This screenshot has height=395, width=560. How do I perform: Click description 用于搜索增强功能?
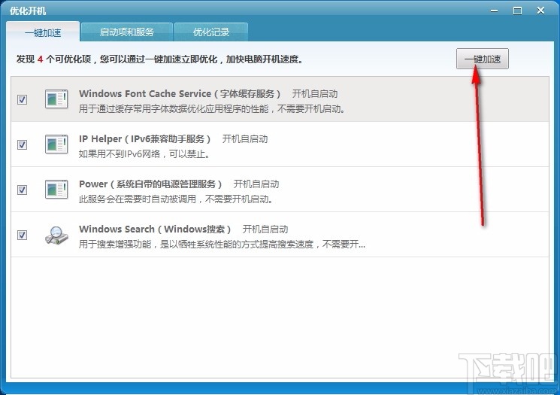[222, 245]
